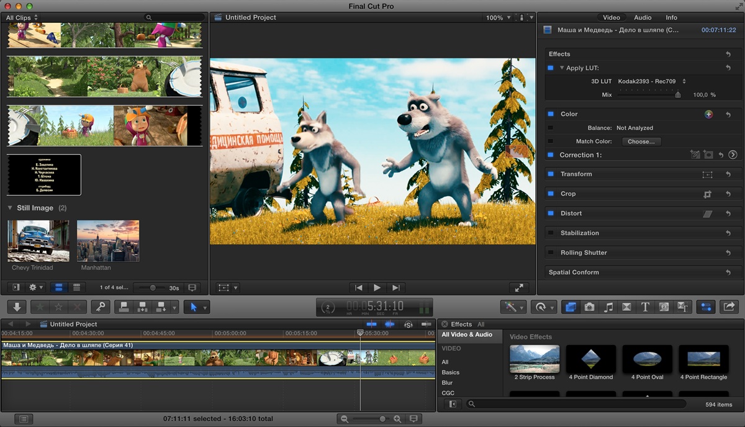Open the viewer 100% zoom dropdown
The image size is (745, 427).
pyautogui.click(x=499, y=17)
